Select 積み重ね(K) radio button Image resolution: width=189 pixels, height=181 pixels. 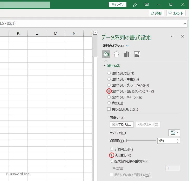point(112,155)
